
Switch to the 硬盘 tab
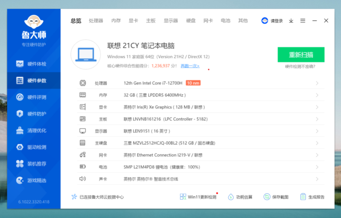pos(191,20)
